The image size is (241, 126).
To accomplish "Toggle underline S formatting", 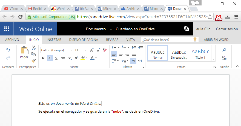I will (56, 58).
